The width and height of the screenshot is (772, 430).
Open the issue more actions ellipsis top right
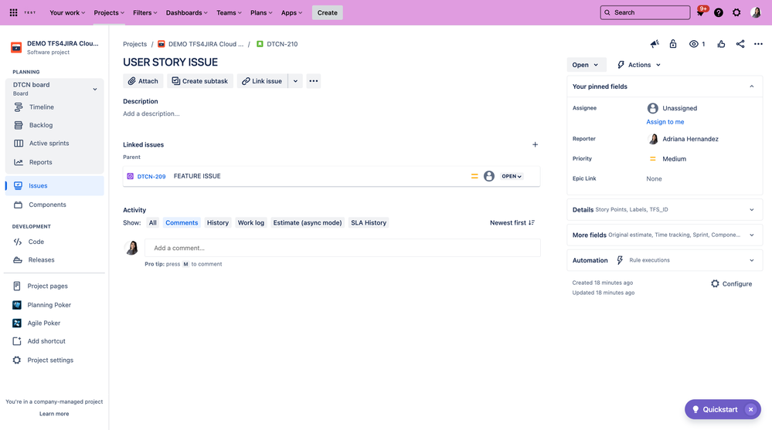tap(758, 44)
